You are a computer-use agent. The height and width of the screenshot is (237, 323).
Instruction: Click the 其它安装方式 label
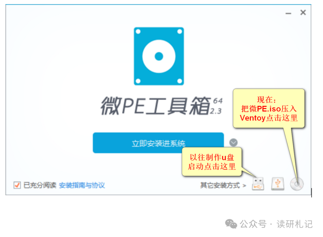tap(220, 185)
